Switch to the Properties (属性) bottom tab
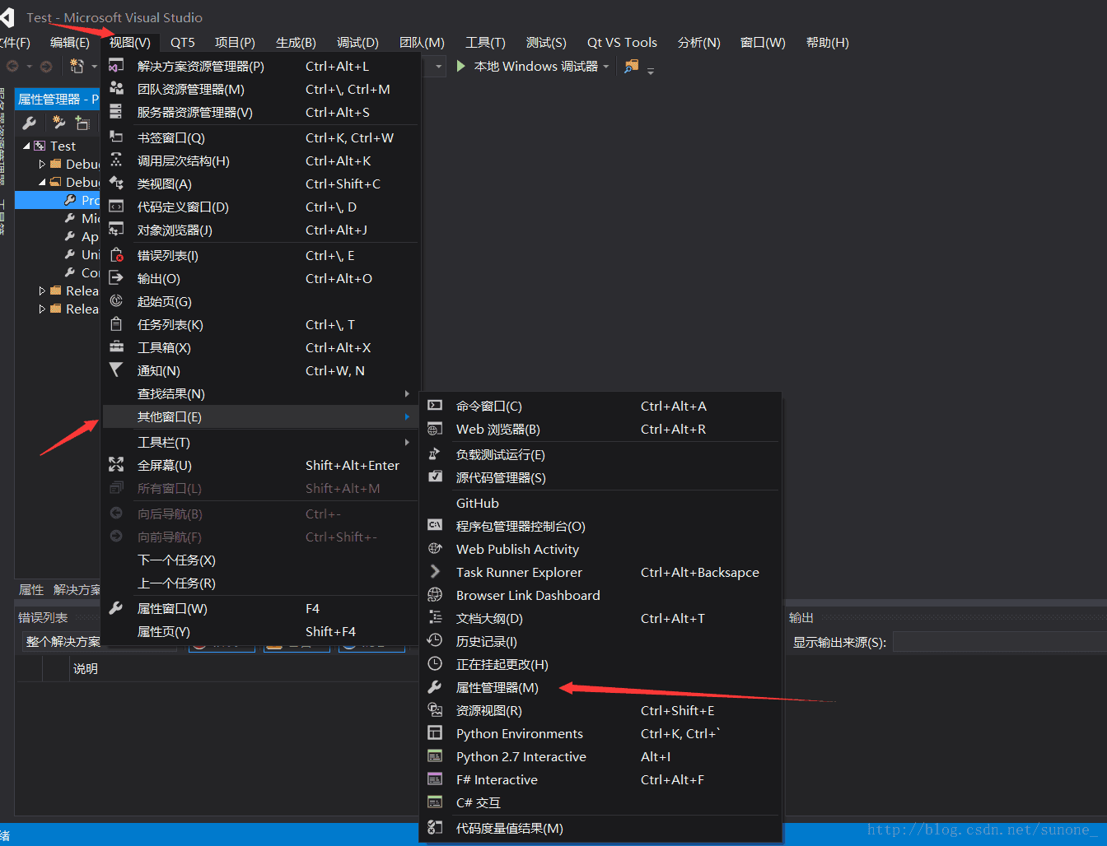This screenshot has width=1107, height=846. [31, 589]
